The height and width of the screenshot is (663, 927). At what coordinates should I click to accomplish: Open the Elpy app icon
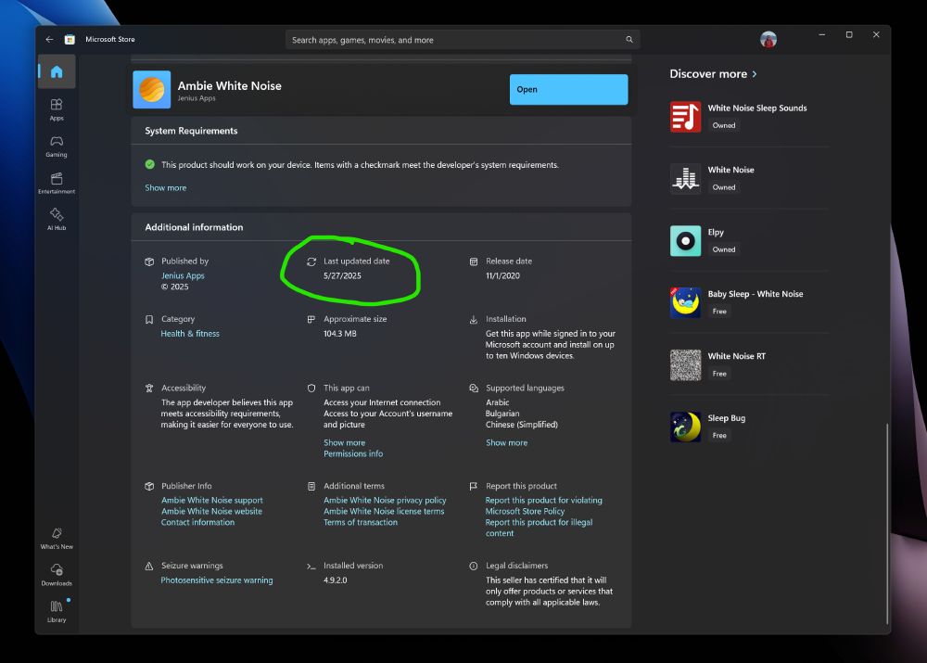pyautogui.click(x=685, y=241)
